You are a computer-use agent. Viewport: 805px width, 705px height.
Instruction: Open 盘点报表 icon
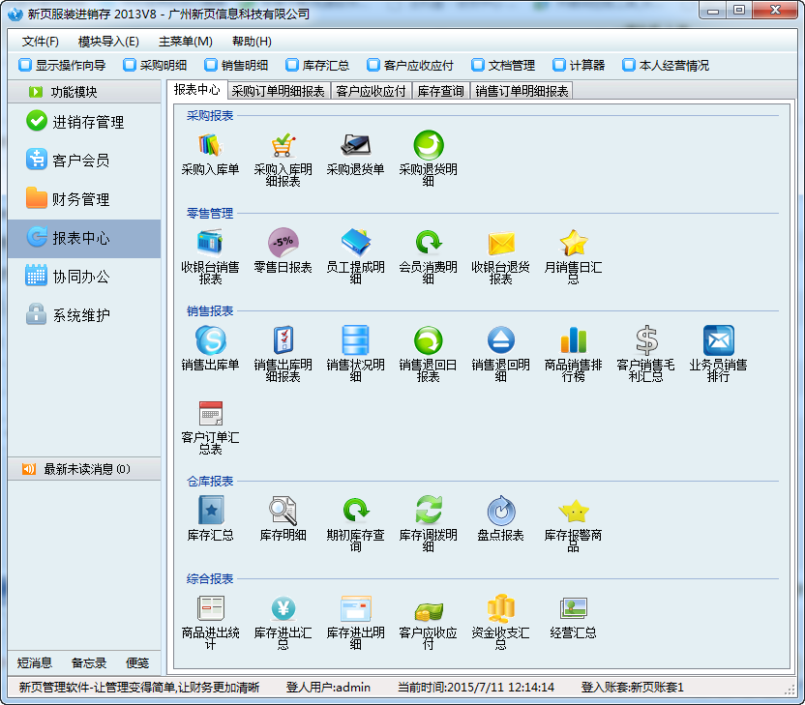point(500,511)
